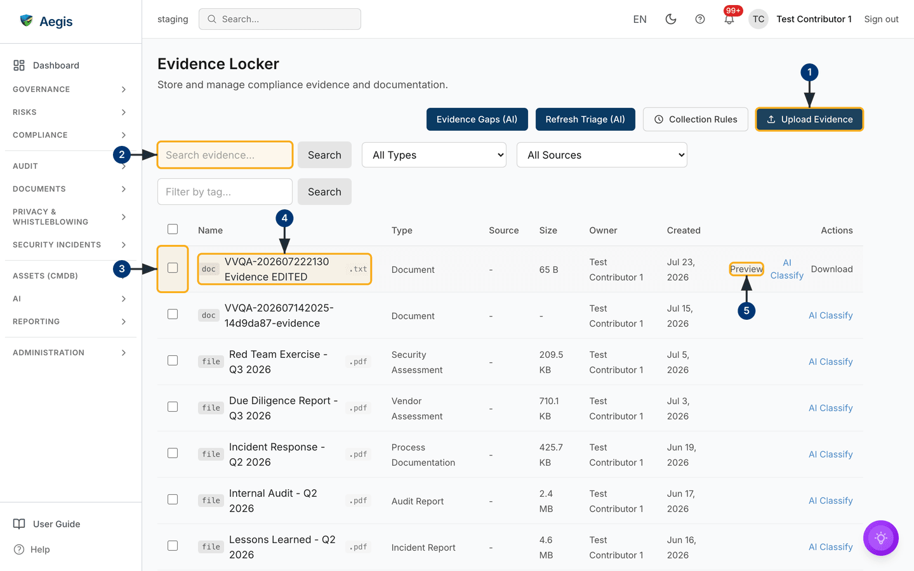The width and height of the screenshot is (914, 571).
Task: Check the box for VVQA-202607222130 Evidence EDITED
Action: [x=173, y=268]
